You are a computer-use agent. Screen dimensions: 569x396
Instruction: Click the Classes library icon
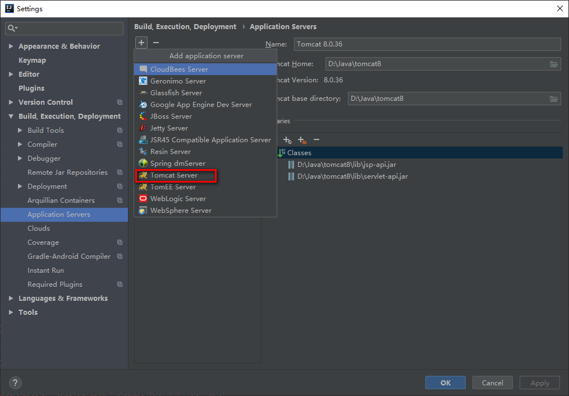pos(282,153)
